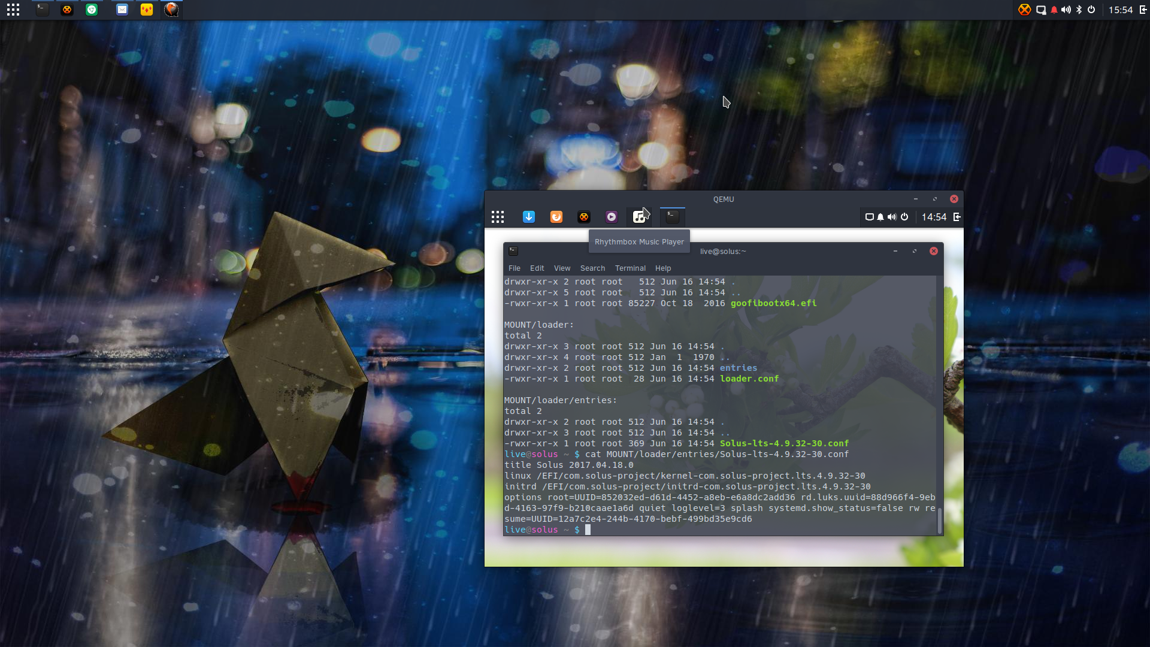Screen dimensions: 1150x647
Task: Click the loader.conf filename in terminal
Action: 749,379
